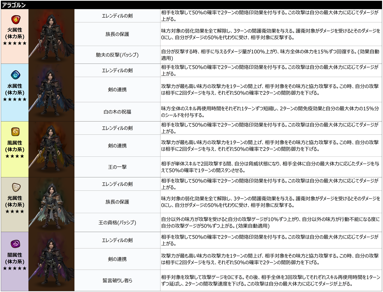Click the アラゴルン title in header bar
Screen dimensions: 383x292
tap(14, 5)
